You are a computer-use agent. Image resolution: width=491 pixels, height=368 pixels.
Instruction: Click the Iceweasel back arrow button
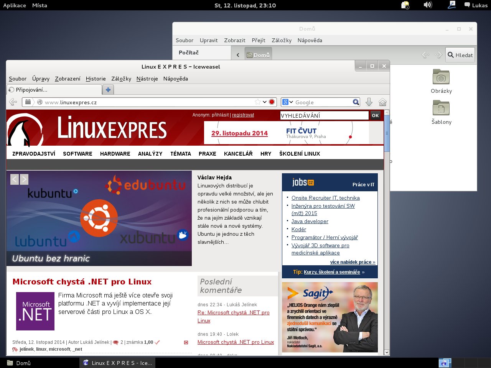click(x=13, y=102)
